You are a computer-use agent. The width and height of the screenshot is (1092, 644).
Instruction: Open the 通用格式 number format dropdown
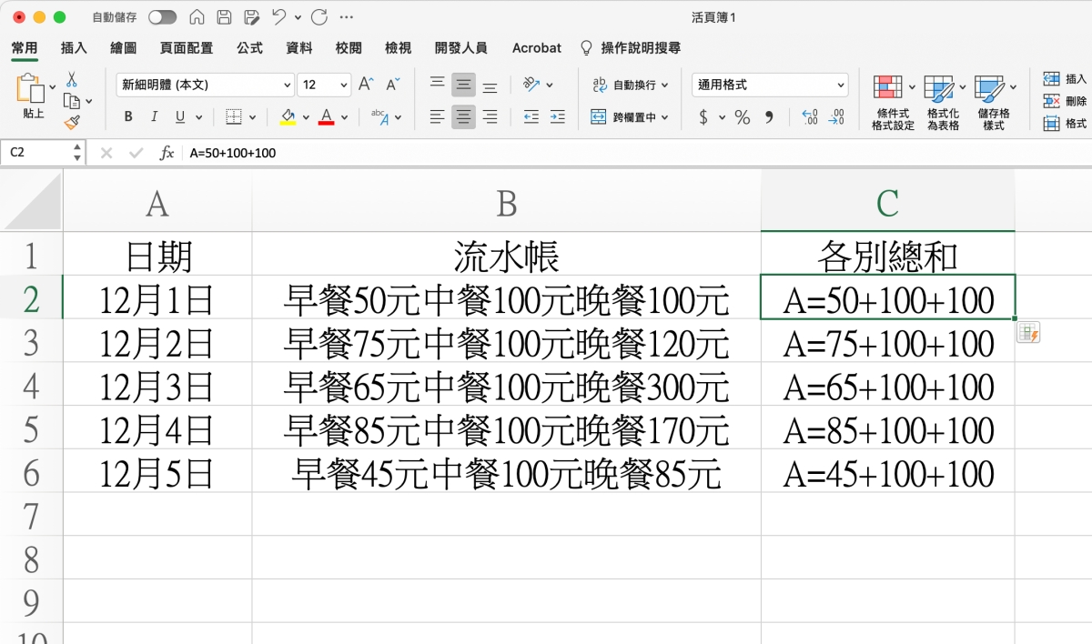(x=770, y=85)
